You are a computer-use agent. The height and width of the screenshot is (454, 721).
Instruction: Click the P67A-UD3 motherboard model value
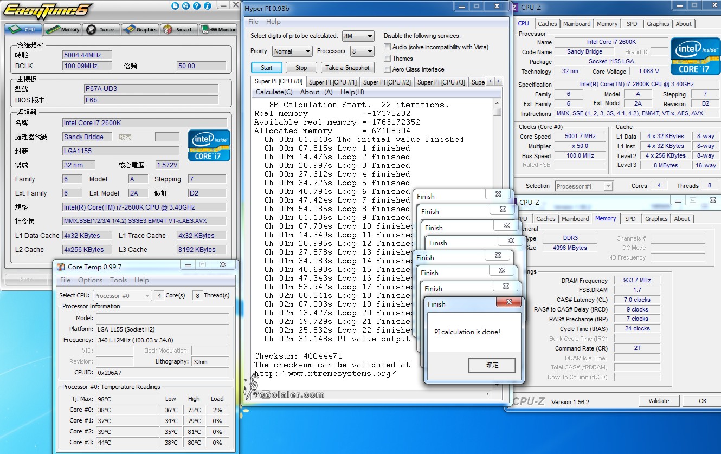coord(151,88)
